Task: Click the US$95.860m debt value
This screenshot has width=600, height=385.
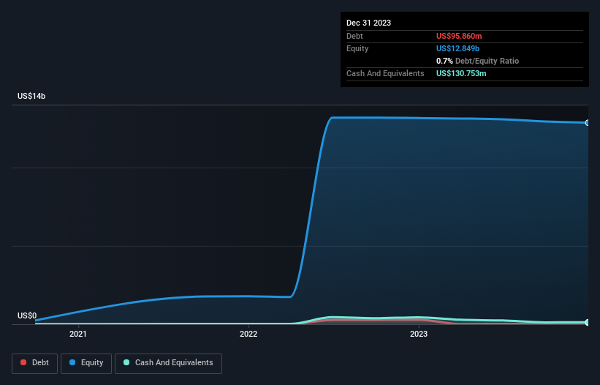Action: coord(459,36)
